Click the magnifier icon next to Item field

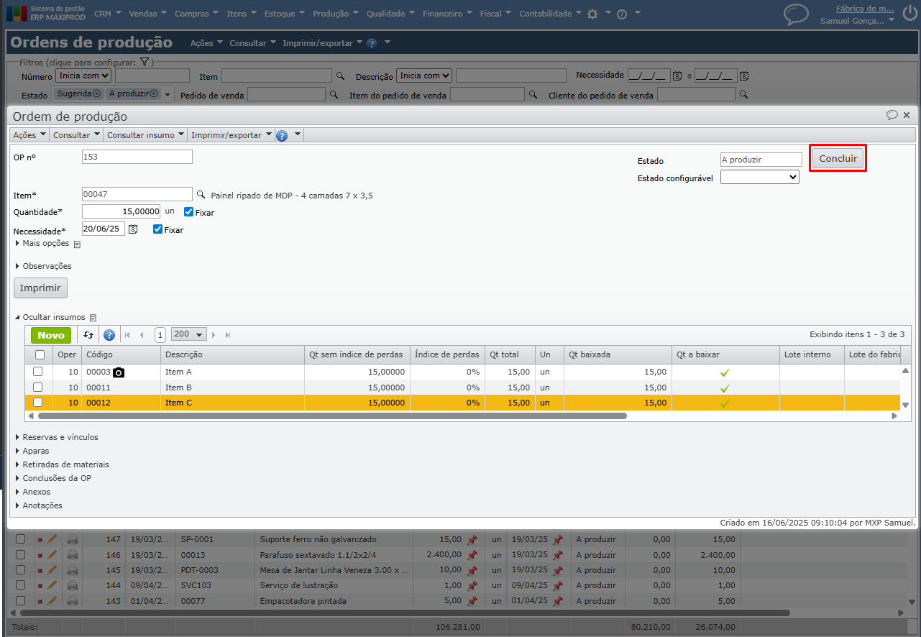pyautogui.click(x=201, y=195)
